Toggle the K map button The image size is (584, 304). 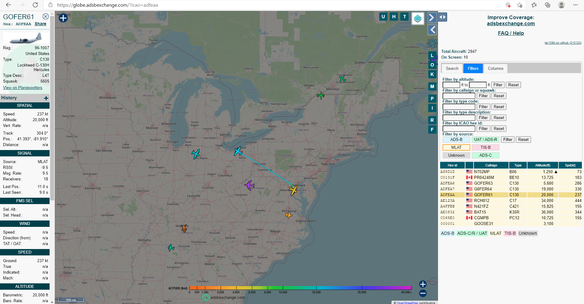tap(432, 74)
